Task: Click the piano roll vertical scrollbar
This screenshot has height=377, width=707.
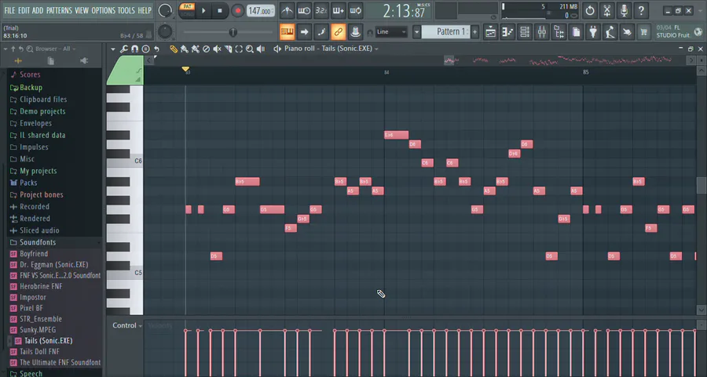Action: pyautogui.click(x=702, y=186)
